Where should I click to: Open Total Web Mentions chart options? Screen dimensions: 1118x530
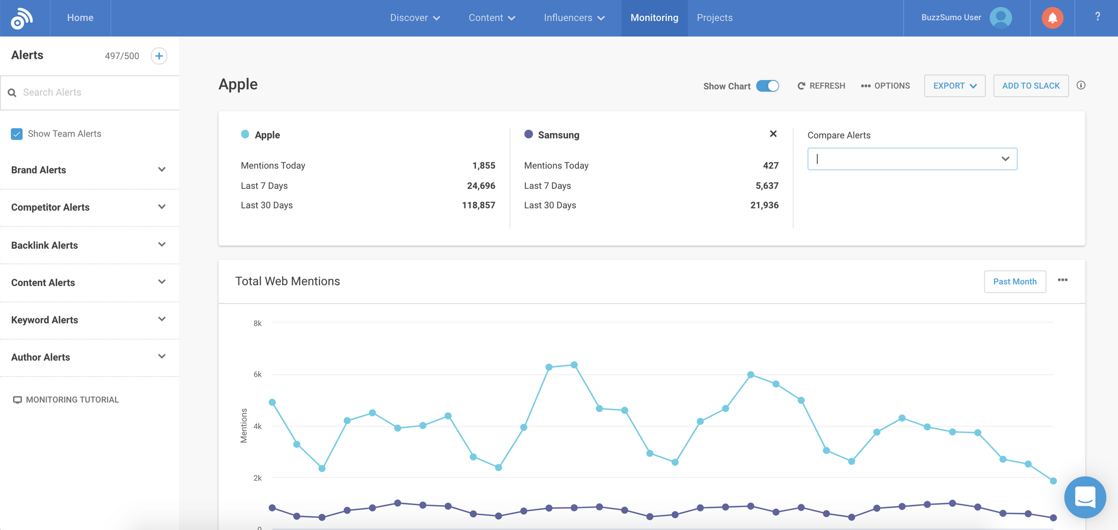point(1063,280)
